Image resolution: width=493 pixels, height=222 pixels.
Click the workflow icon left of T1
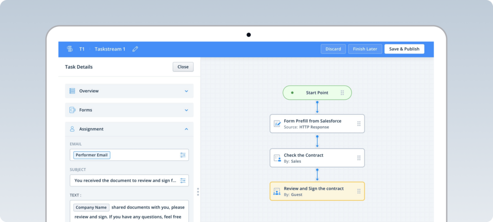(69, 49)
